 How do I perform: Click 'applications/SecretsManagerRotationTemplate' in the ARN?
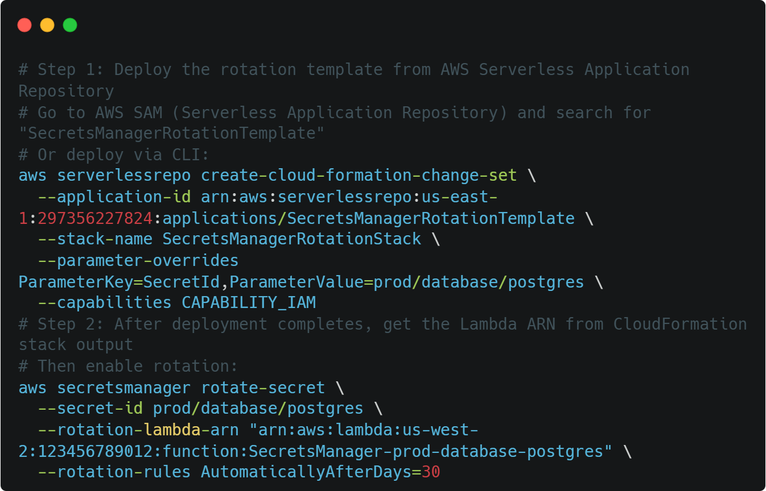tap(368, 218)
